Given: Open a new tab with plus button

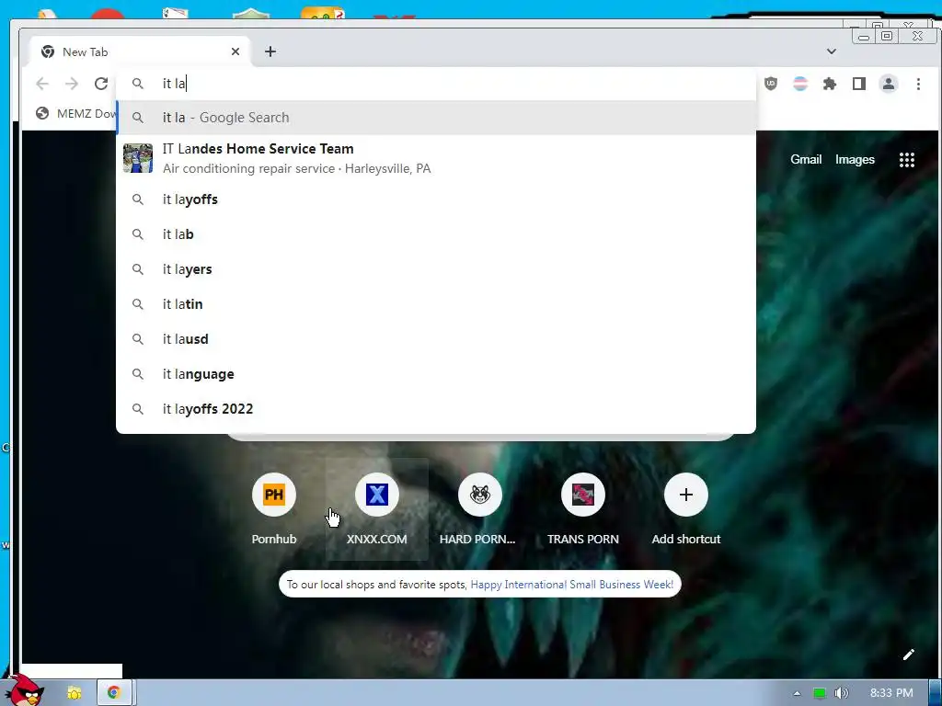Looking at the screenshot, I should click(x=270, y=51).
